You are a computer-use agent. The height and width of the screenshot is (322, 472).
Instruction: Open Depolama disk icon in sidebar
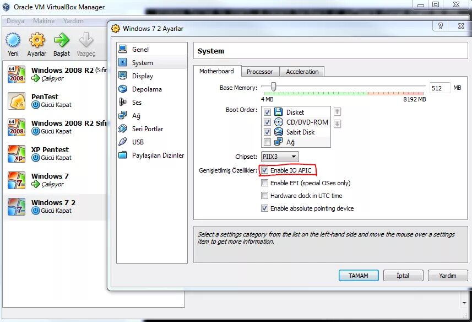(x=123, y=89)
